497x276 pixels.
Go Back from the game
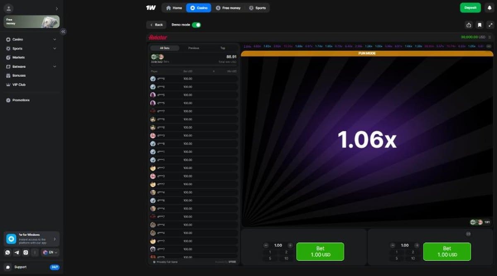(156, 25)
